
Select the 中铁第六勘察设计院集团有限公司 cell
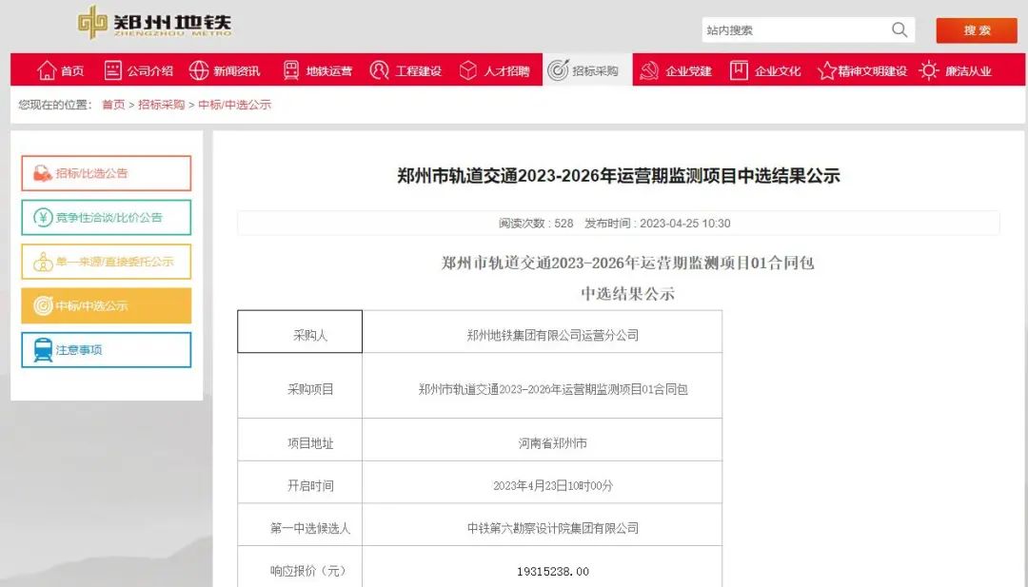[x=543, y=525]
